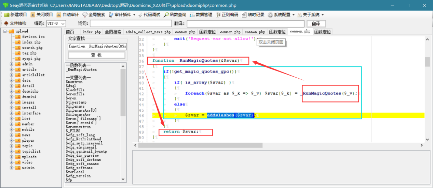The width and height of the screenshot is (433, 188).
Task: Switch to the index.php editor tab
Action: pos(92,32)
